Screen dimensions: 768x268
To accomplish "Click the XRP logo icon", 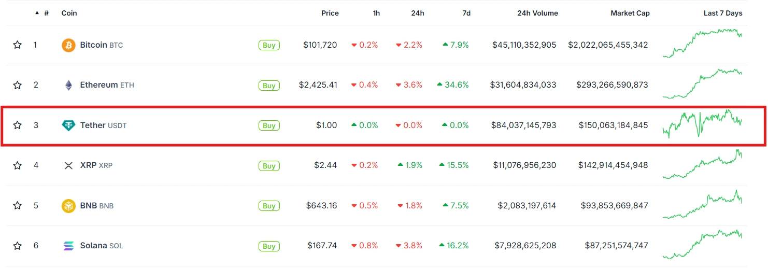I will point(68,165).
